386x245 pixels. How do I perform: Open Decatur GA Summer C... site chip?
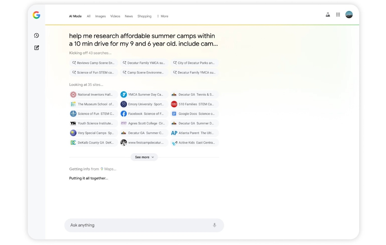point(144,133)
